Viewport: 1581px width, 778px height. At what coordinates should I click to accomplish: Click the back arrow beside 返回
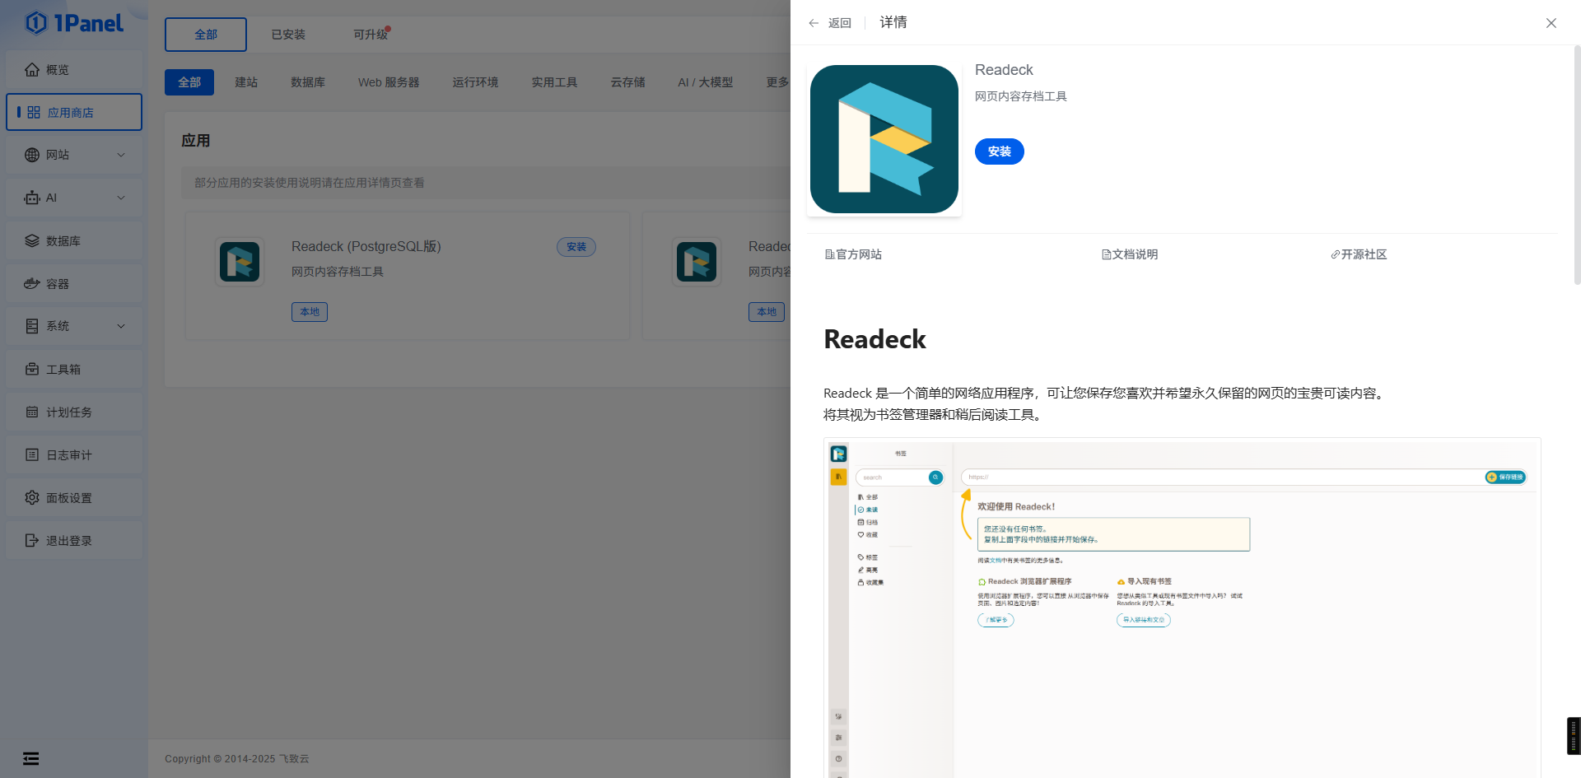(x=814, y=23)
